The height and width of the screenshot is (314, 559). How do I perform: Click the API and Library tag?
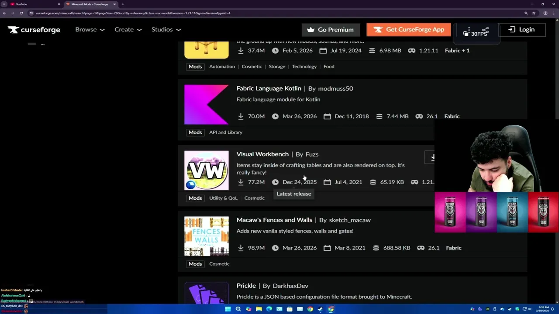pos(226,132)
